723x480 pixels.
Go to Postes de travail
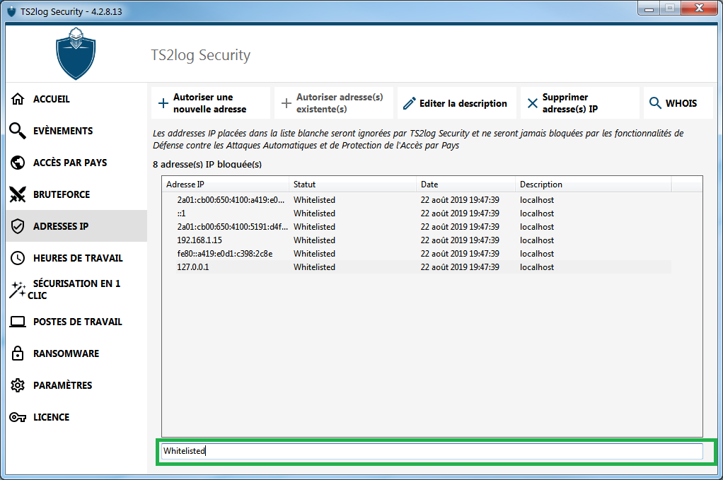coord(76,322)
